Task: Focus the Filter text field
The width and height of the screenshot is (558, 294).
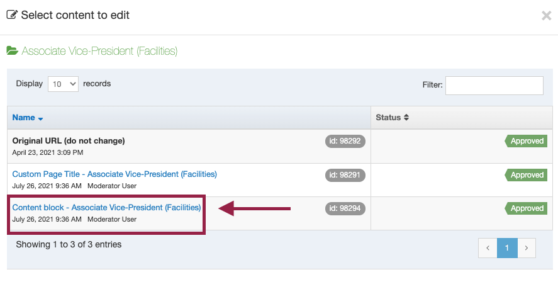Action: point(494,86)
